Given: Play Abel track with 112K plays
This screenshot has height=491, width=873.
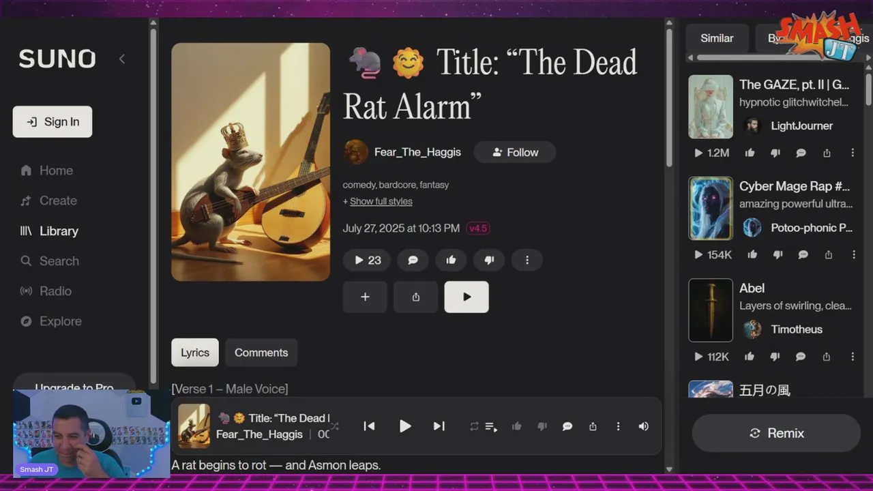Looking at the screenshot, I should tap(712, 356).
